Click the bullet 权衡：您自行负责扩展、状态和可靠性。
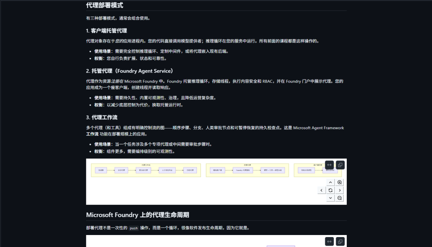The width and height of the screenshot is (432, 247). [x=130, y=58]
